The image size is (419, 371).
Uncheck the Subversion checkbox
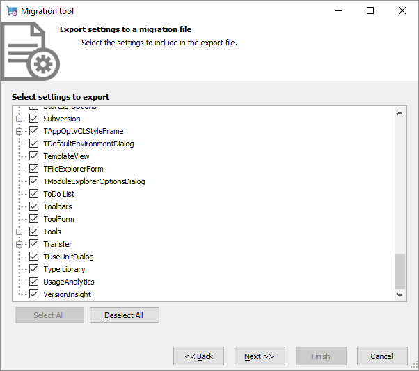pos(33,119)
